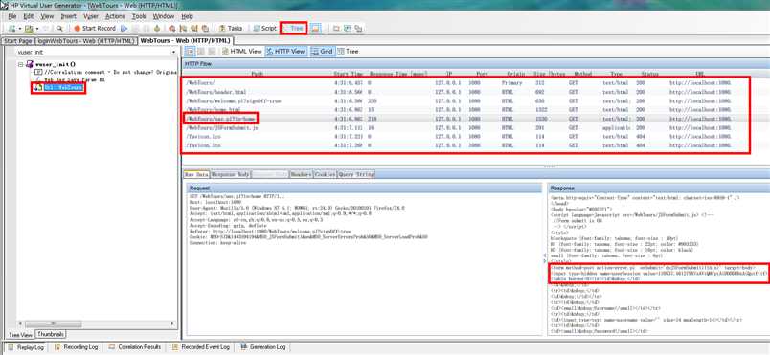Open the View menu
Image resolution: width=770 pixels, height=355 pixels.
47,16
